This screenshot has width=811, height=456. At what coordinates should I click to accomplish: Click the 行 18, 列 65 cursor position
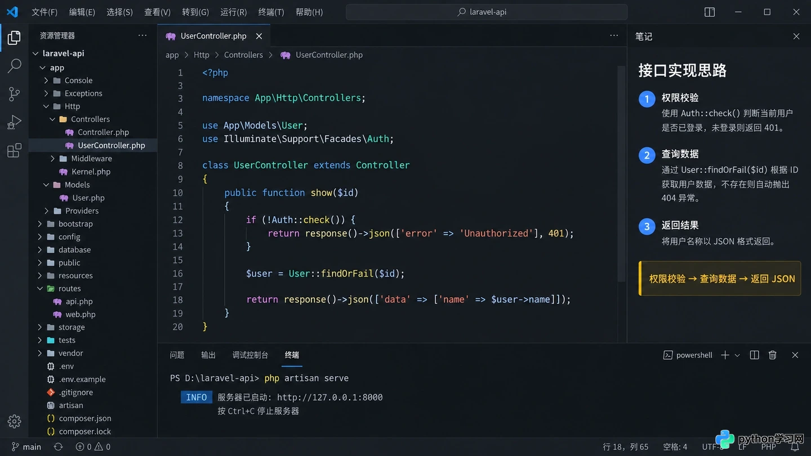[x=626, y=446]
